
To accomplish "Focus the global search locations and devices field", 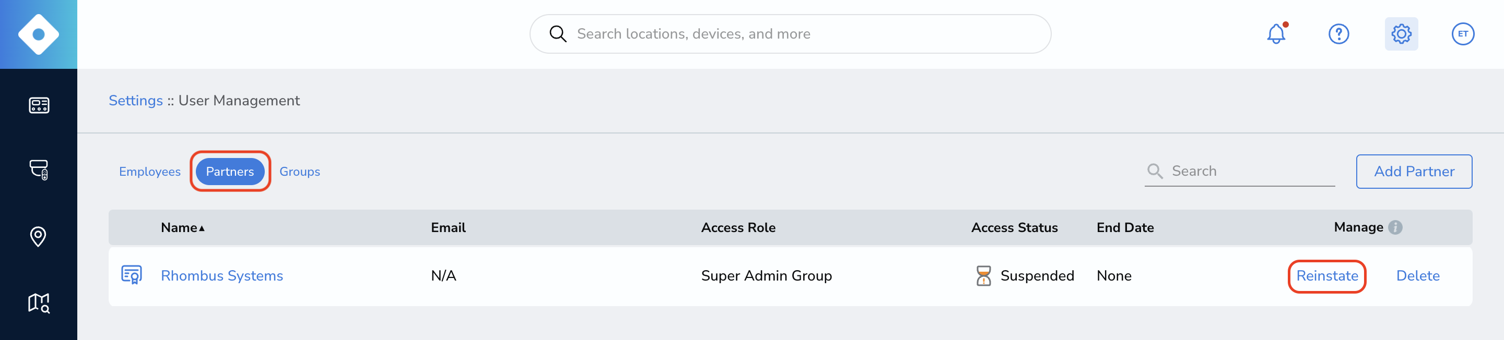I will point(790,34).
